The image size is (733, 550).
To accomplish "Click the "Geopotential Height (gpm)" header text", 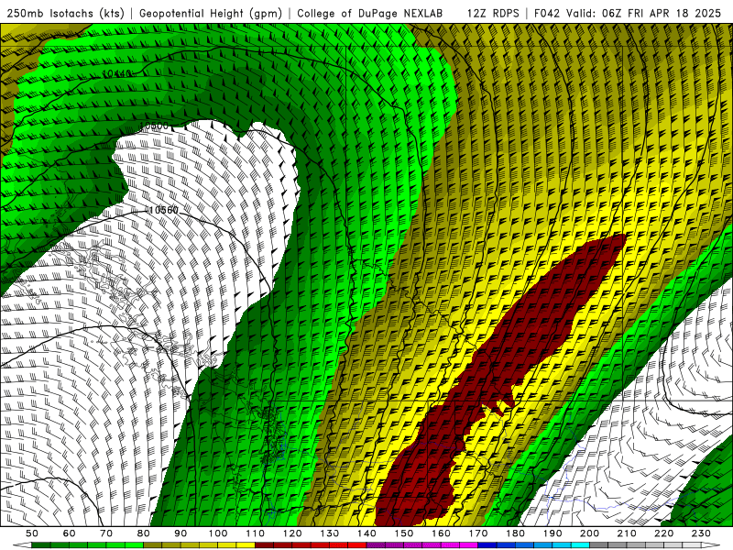I will tap(211, 13).
